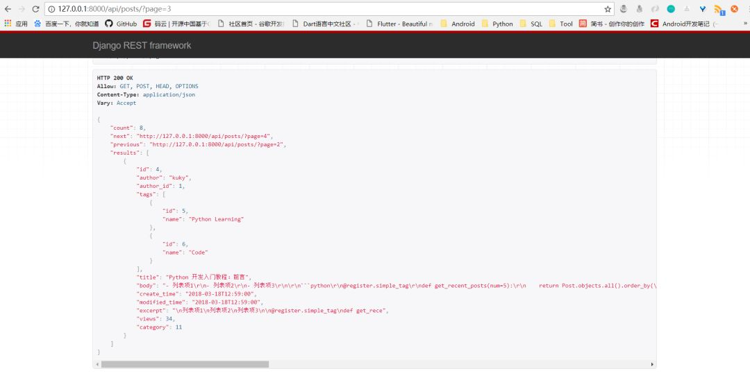The height and width of the screenshot is (378, 750).
Task: Open the 码云 bookmark
Action: pyautogui.click(x=176, y=24)
